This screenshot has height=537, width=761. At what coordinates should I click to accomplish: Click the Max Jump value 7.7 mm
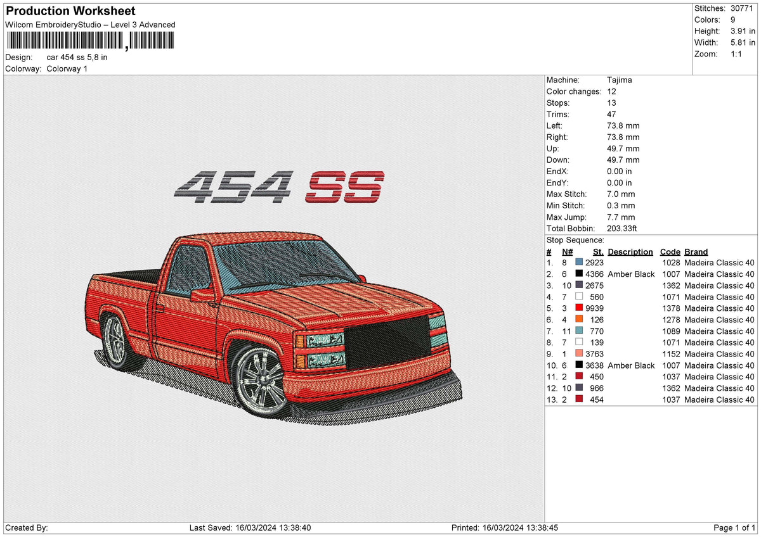621,217
